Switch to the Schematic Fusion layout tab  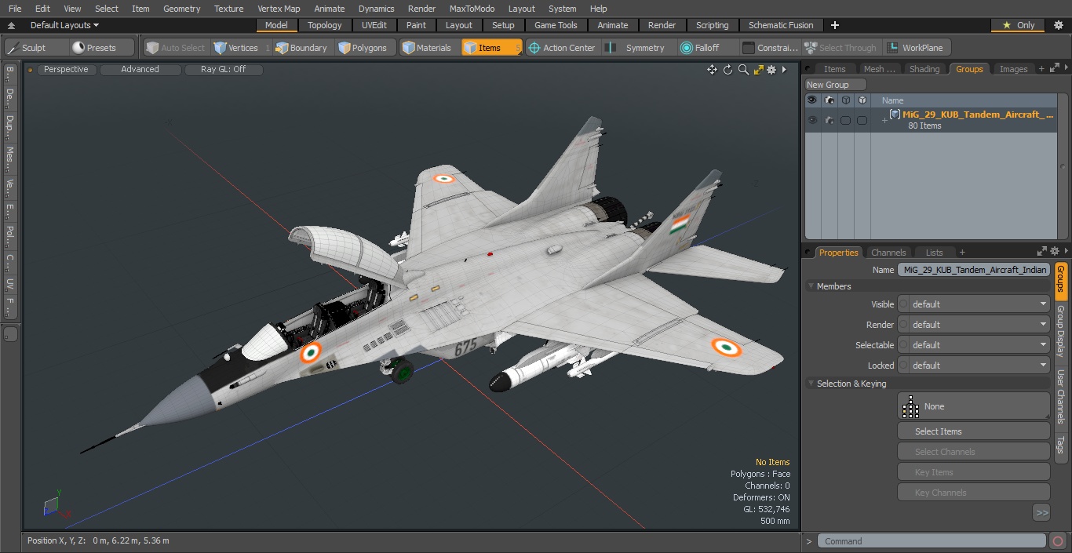click(x=780, y=25)
